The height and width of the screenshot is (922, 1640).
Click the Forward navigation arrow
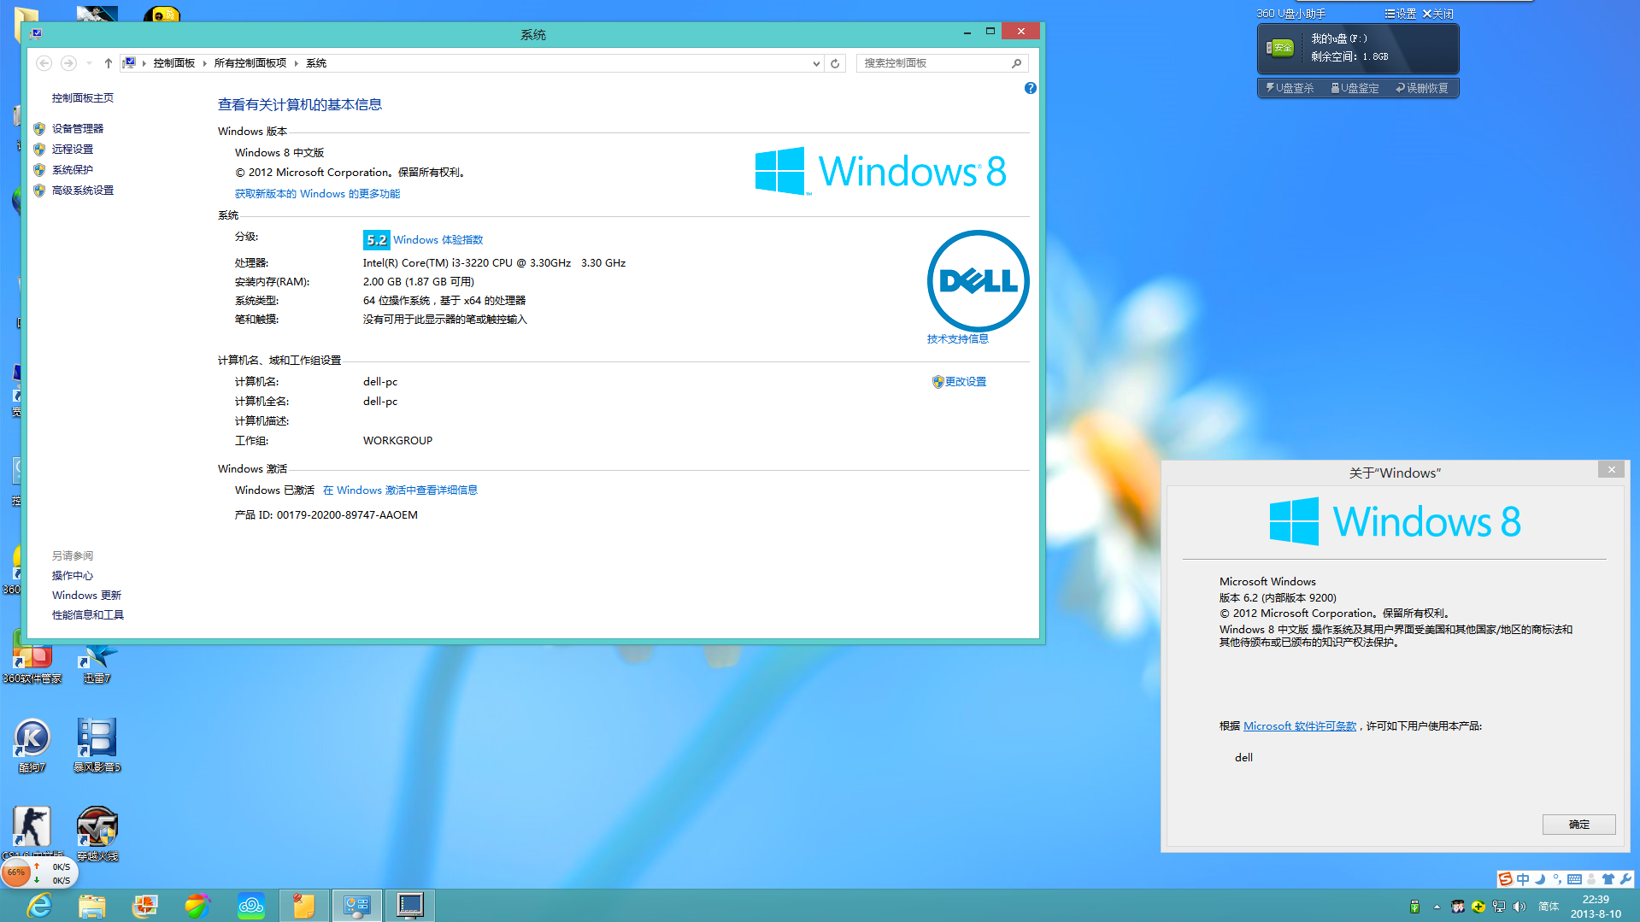[68, 62]
